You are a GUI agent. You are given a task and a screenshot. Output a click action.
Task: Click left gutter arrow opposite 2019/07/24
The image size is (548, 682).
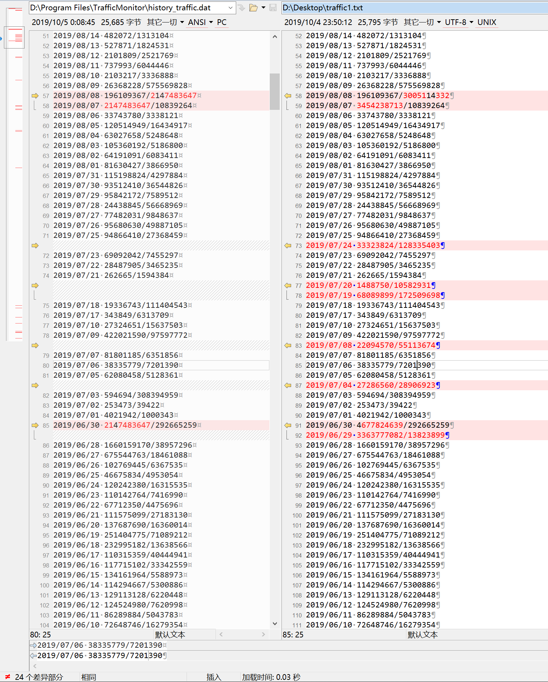35,245
